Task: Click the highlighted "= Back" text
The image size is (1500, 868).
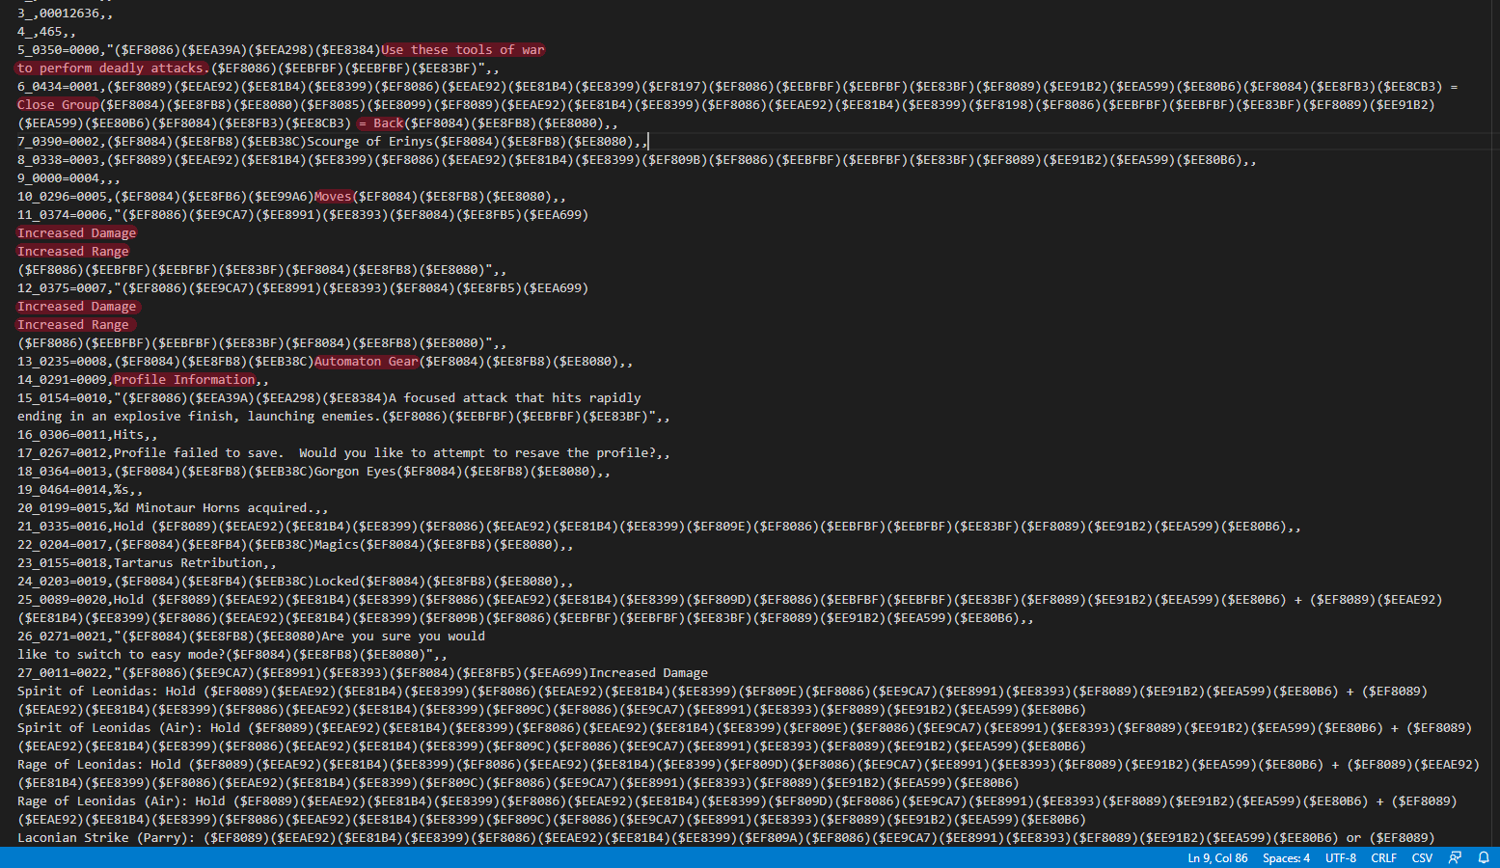Action: 381,123
